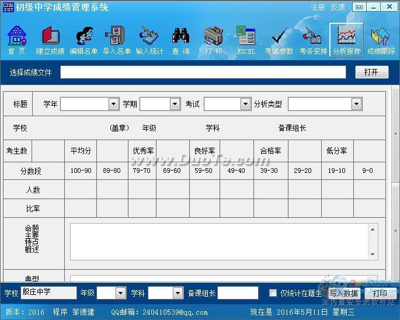Image resolution: width=400 pixels, height=320 pixels.
Task: Click the bottom 打印 button
Action: [x=380, y=293]
